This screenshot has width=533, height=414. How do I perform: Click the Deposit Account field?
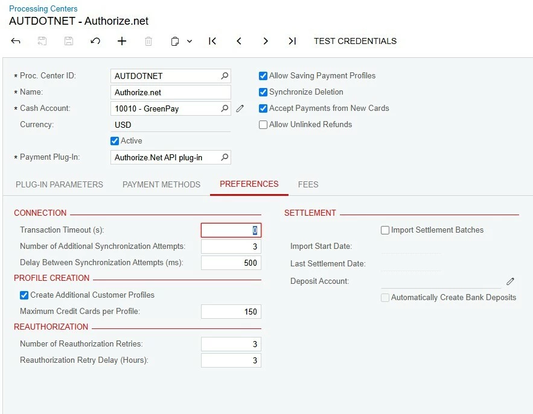pyautogui.click(x=441, y=281)
